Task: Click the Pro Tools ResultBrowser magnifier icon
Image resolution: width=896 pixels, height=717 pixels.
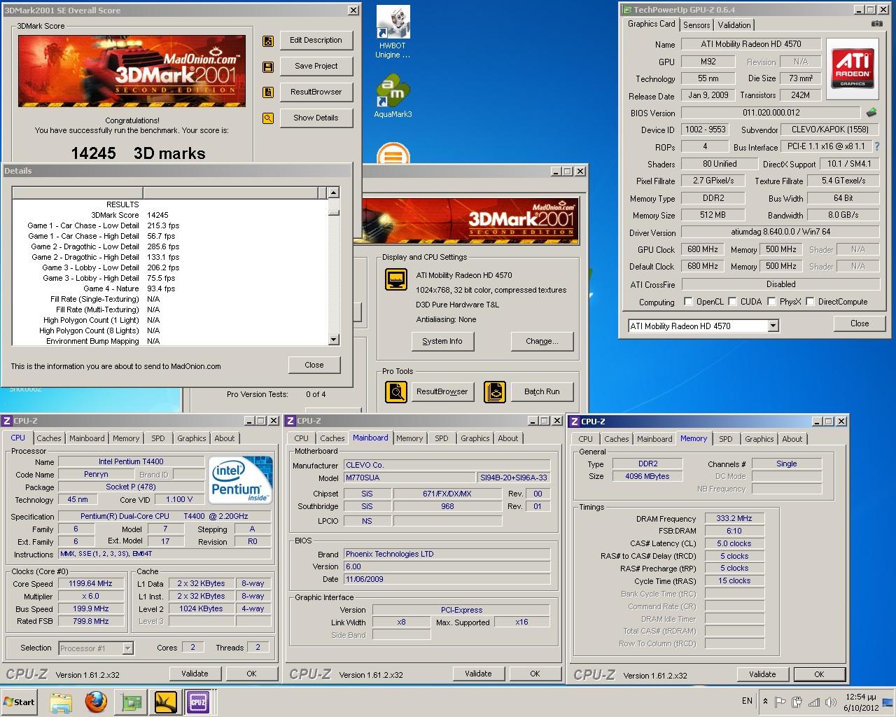Action: tap(396, 391)
